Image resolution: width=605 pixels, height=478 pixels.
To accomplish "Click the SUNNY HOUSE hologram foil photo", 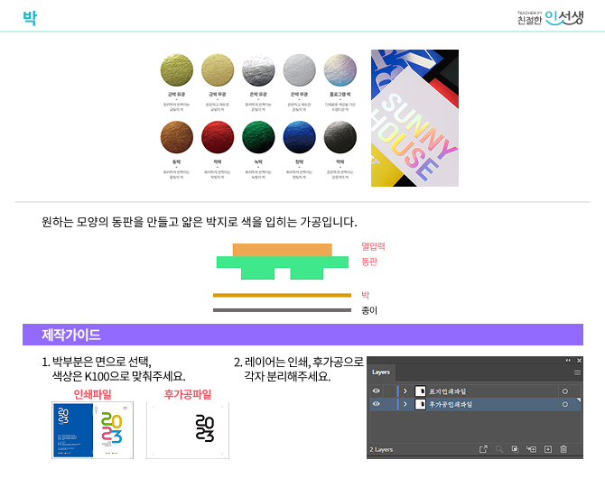I will click(414, 117).
